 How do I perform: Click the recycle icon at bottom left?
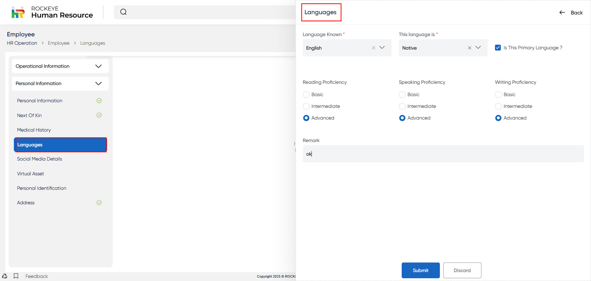point(5,276)
